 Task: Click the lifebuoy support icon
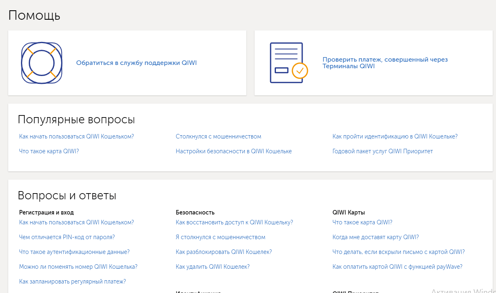point(41,63)
